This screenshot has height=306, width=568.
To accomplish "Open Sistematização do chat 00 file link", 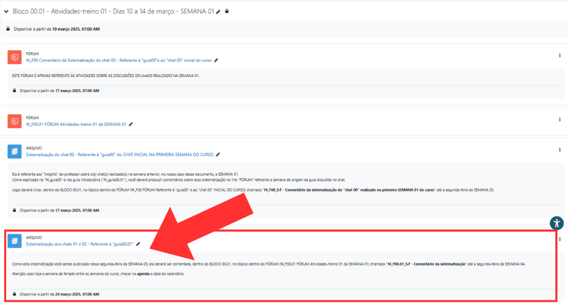I will (x=120, y=155).
